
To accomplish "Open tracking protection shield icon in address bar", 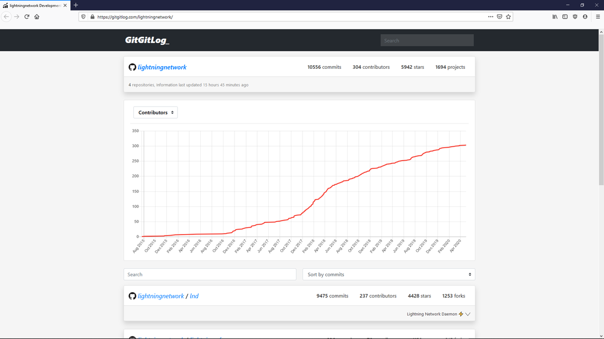I will [x=84, y=17].
